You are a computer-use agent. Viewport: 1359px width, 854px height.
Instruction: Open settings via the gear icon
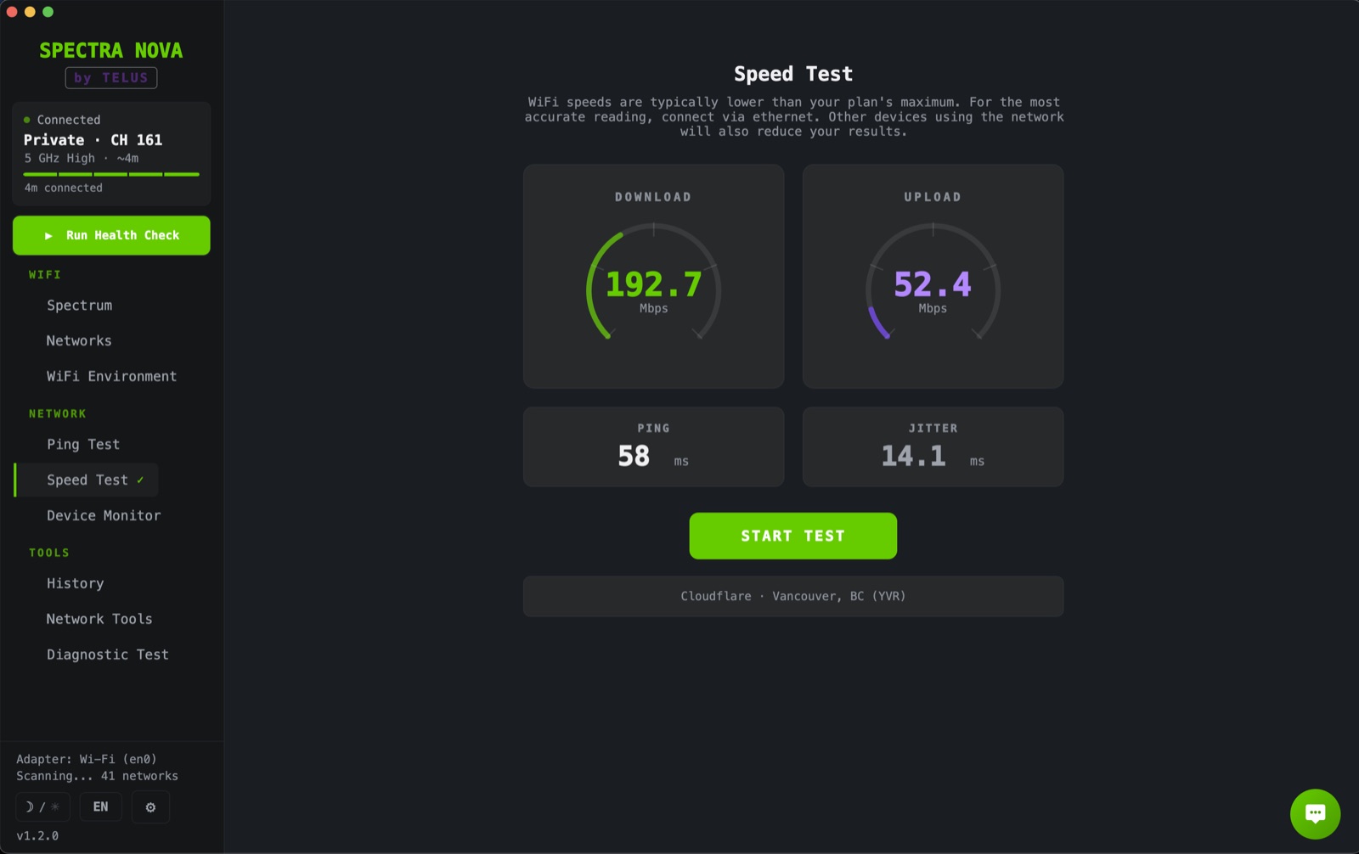click(150, 807)
